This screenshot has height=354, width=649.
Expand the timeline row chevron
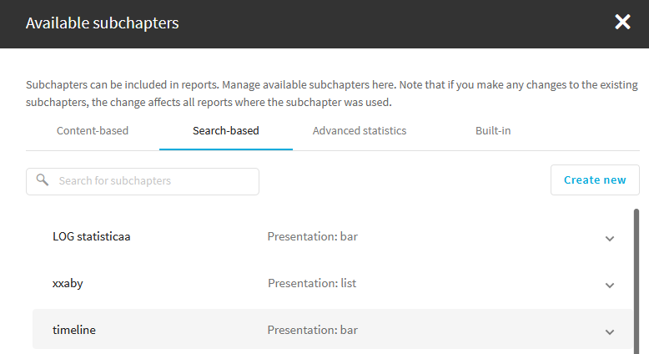point(609,332)
